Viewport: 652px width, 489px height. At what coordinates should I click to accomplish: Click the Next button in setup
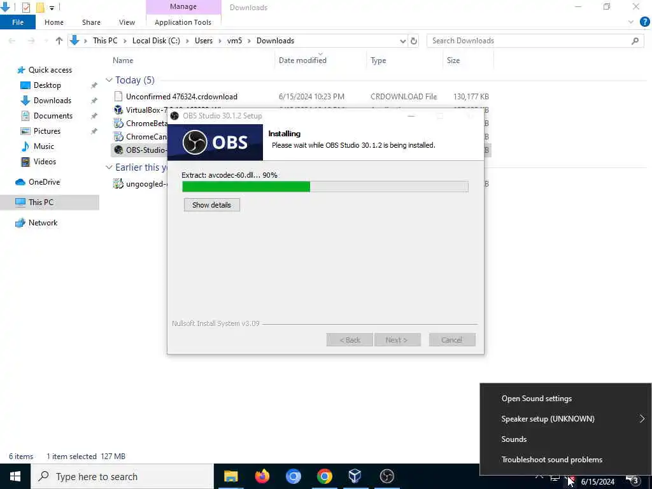pos(397,340)
